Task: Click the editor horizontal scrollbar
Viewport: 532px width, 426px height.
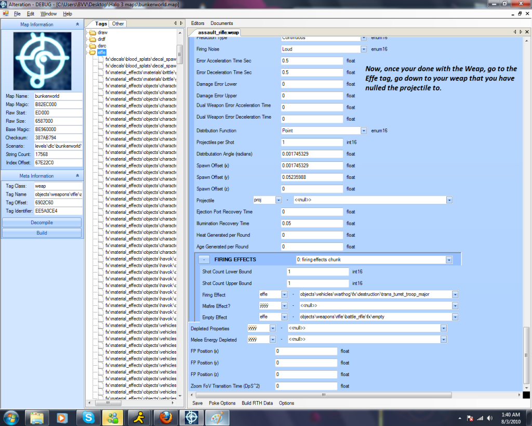Action: click(323, 395)
